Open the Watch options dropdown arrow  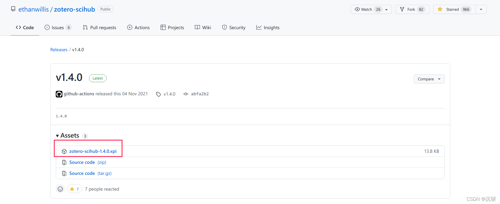click(386, 9)
